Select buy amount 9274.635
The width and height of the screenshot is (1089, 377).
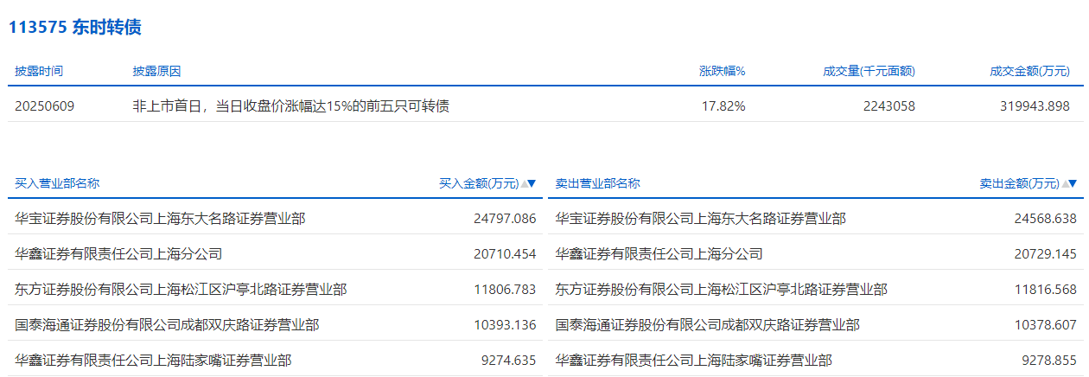(x=509, y=360)
